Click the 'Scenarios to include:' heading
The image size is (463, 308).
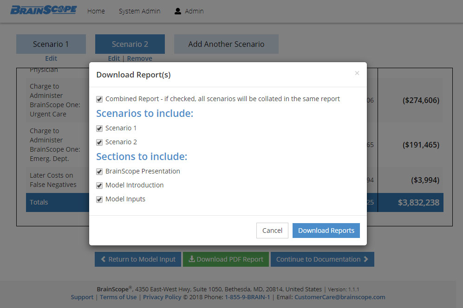pos(145,113)
